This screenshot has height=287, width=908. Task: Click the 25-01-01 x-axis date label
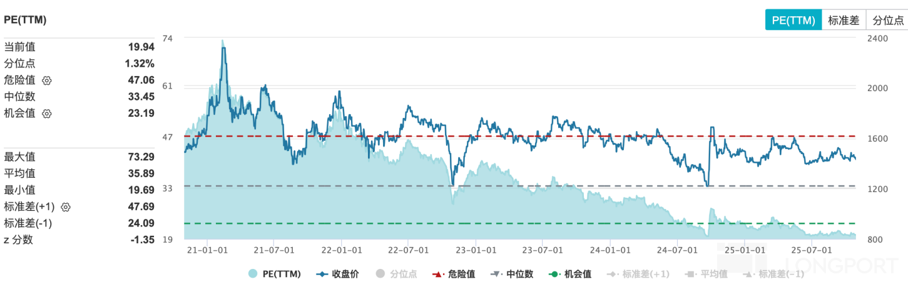point(743,250)
